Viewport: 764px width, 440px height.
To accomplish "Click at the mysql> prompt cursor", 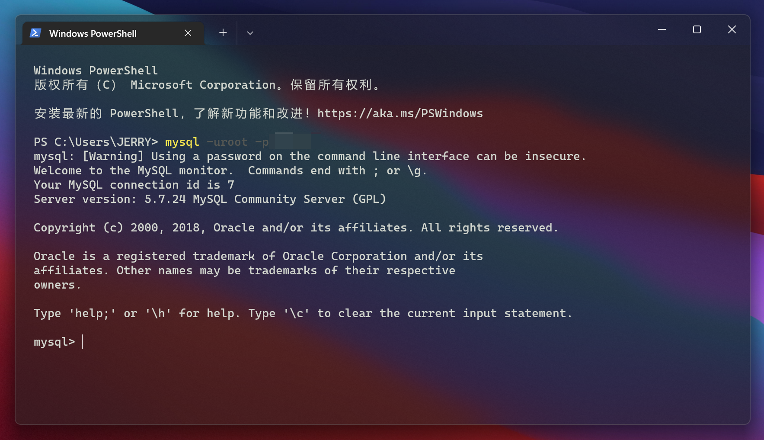I will coord(83,342).
